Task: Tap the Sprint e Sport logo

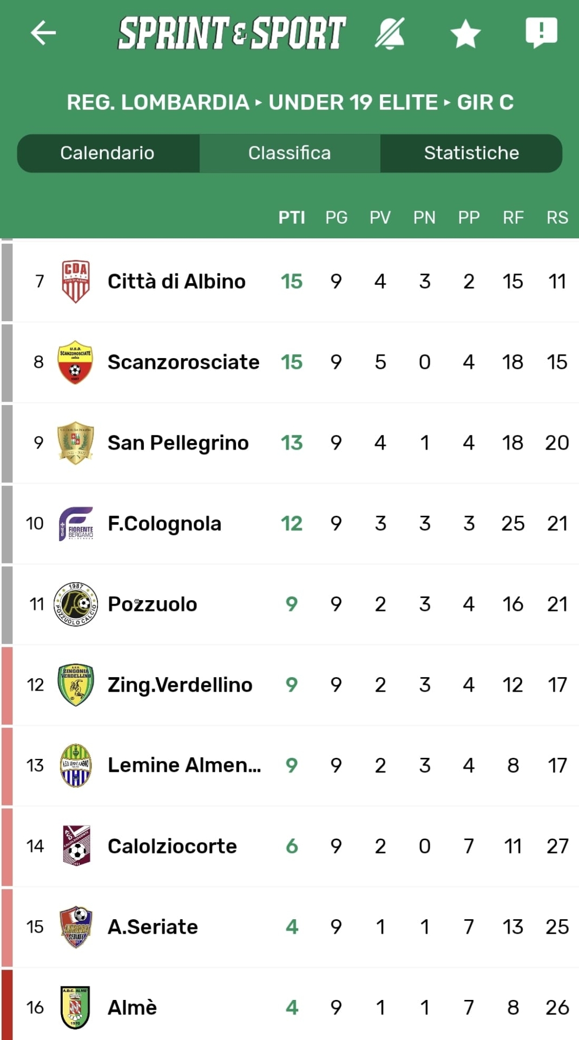Action: click(x=232, y=33)
